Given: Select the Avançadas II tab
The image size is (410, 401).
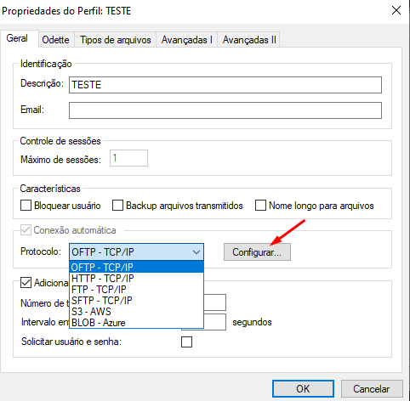Looking at the screenshot, I should (x=249, y=40).
